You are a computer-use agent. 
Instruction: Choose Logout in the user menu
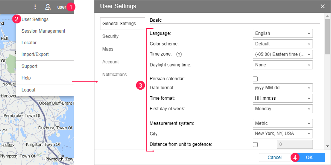(x=28, y=90)
